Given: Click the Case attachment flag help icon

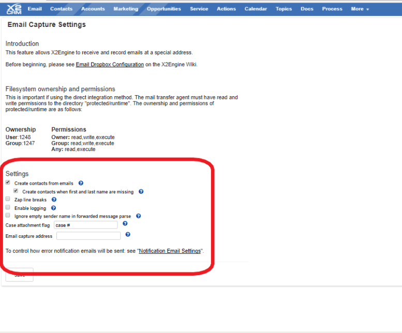Looking at the screenshot, I should click(x=125, y=223).
